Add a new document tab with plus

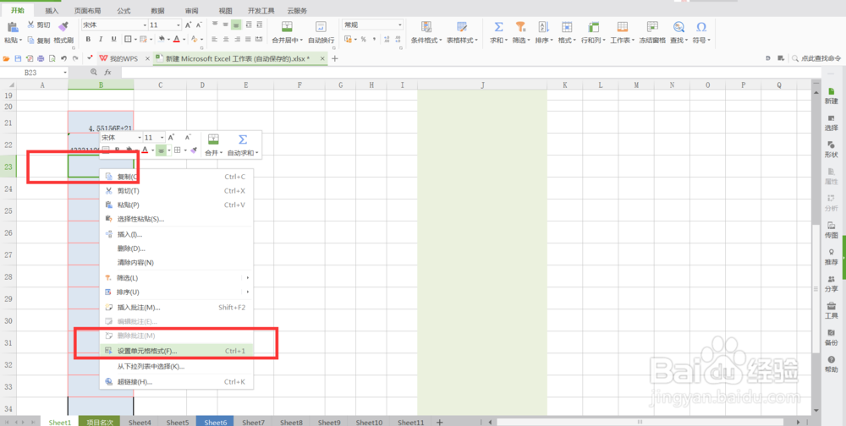[x=334, y=58]
